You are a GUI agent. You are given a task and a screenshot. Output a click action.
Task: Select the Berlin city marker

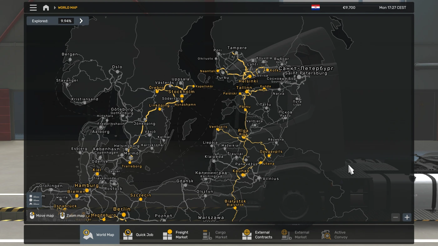coord(124,215)
